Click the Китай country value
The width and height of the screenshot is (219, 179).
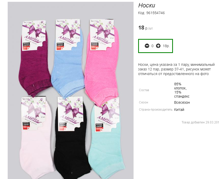(179, 110)
